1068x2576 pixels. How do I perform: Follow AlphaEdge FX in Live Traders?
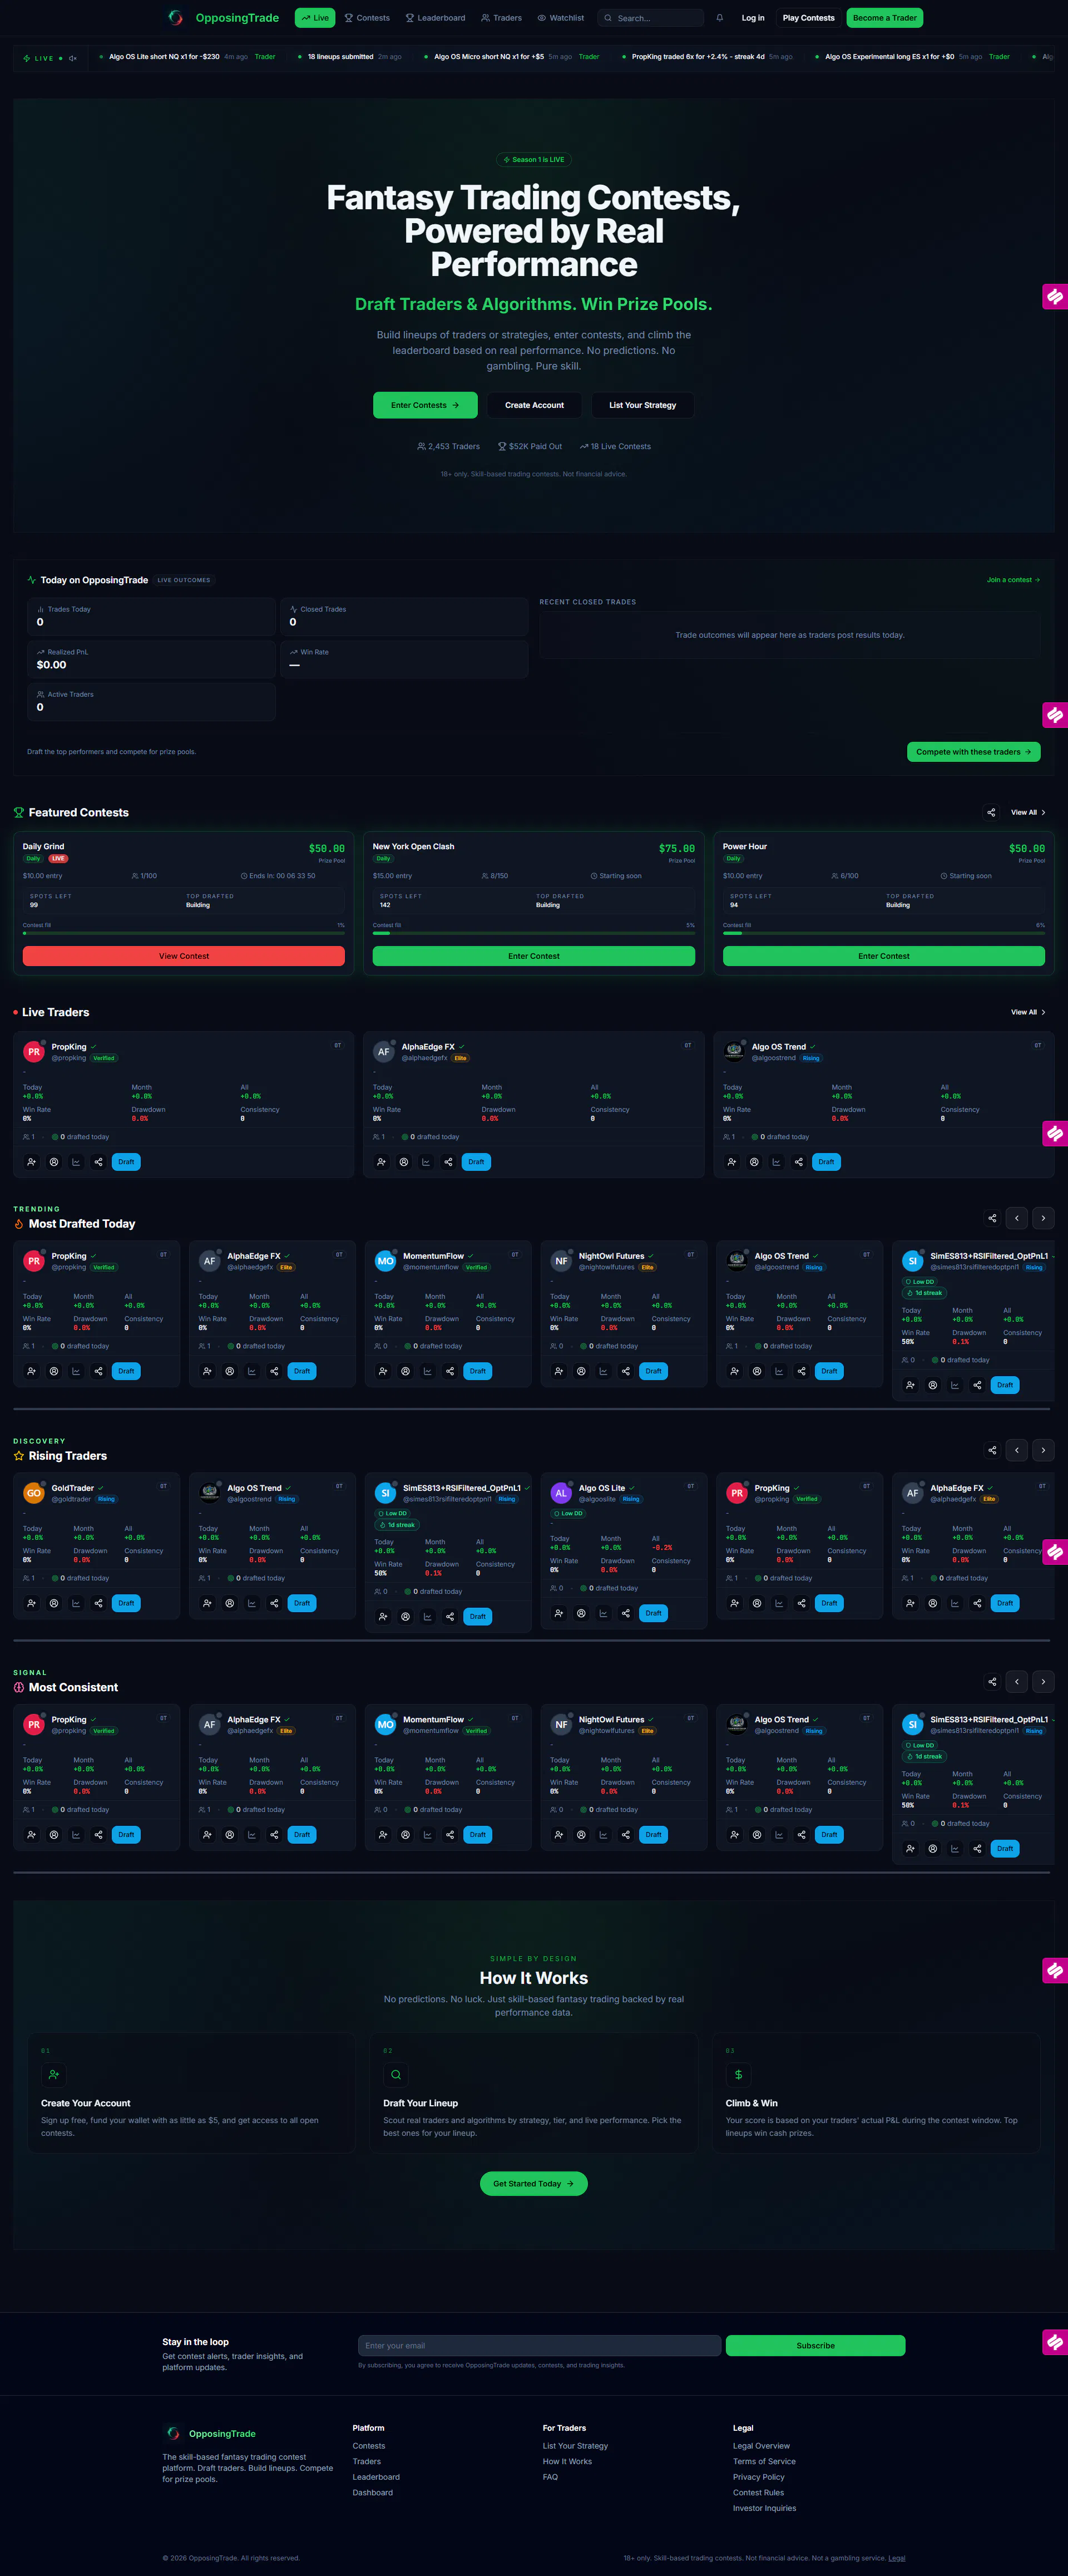(382, 1162)
